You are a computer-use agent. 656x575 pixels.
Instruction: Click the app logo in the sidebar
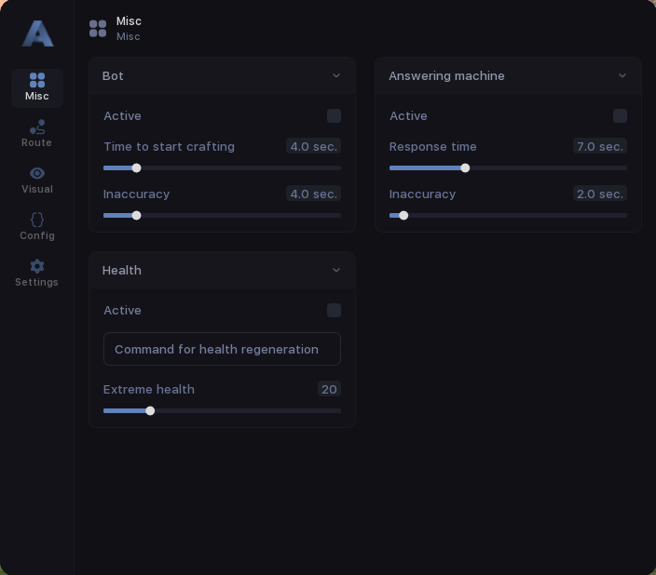37,33
